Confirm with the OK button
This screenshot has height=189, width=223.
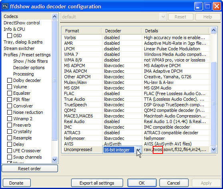(x=142, y=183)
